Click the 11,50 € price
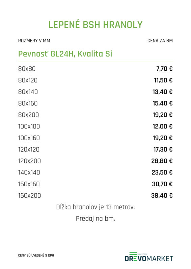191x269 pixels. point(163,80)
